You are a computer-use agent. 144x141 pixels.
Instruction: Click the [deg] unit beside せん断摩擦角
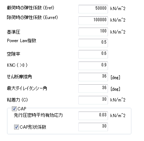(x=115, y=77)
